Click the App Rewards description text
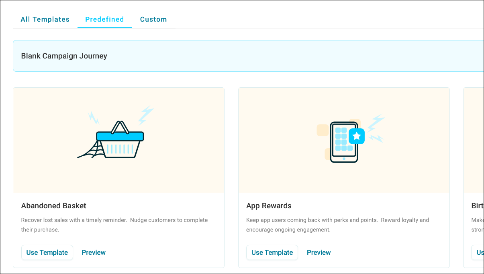The height and width of the screenshot is (274, 484). [337, 225]
